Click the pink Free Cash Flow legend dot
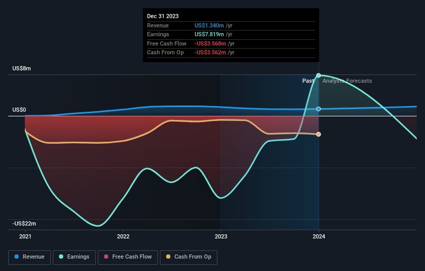This screenshot has width=425, height=271. [x=106, y=257]
